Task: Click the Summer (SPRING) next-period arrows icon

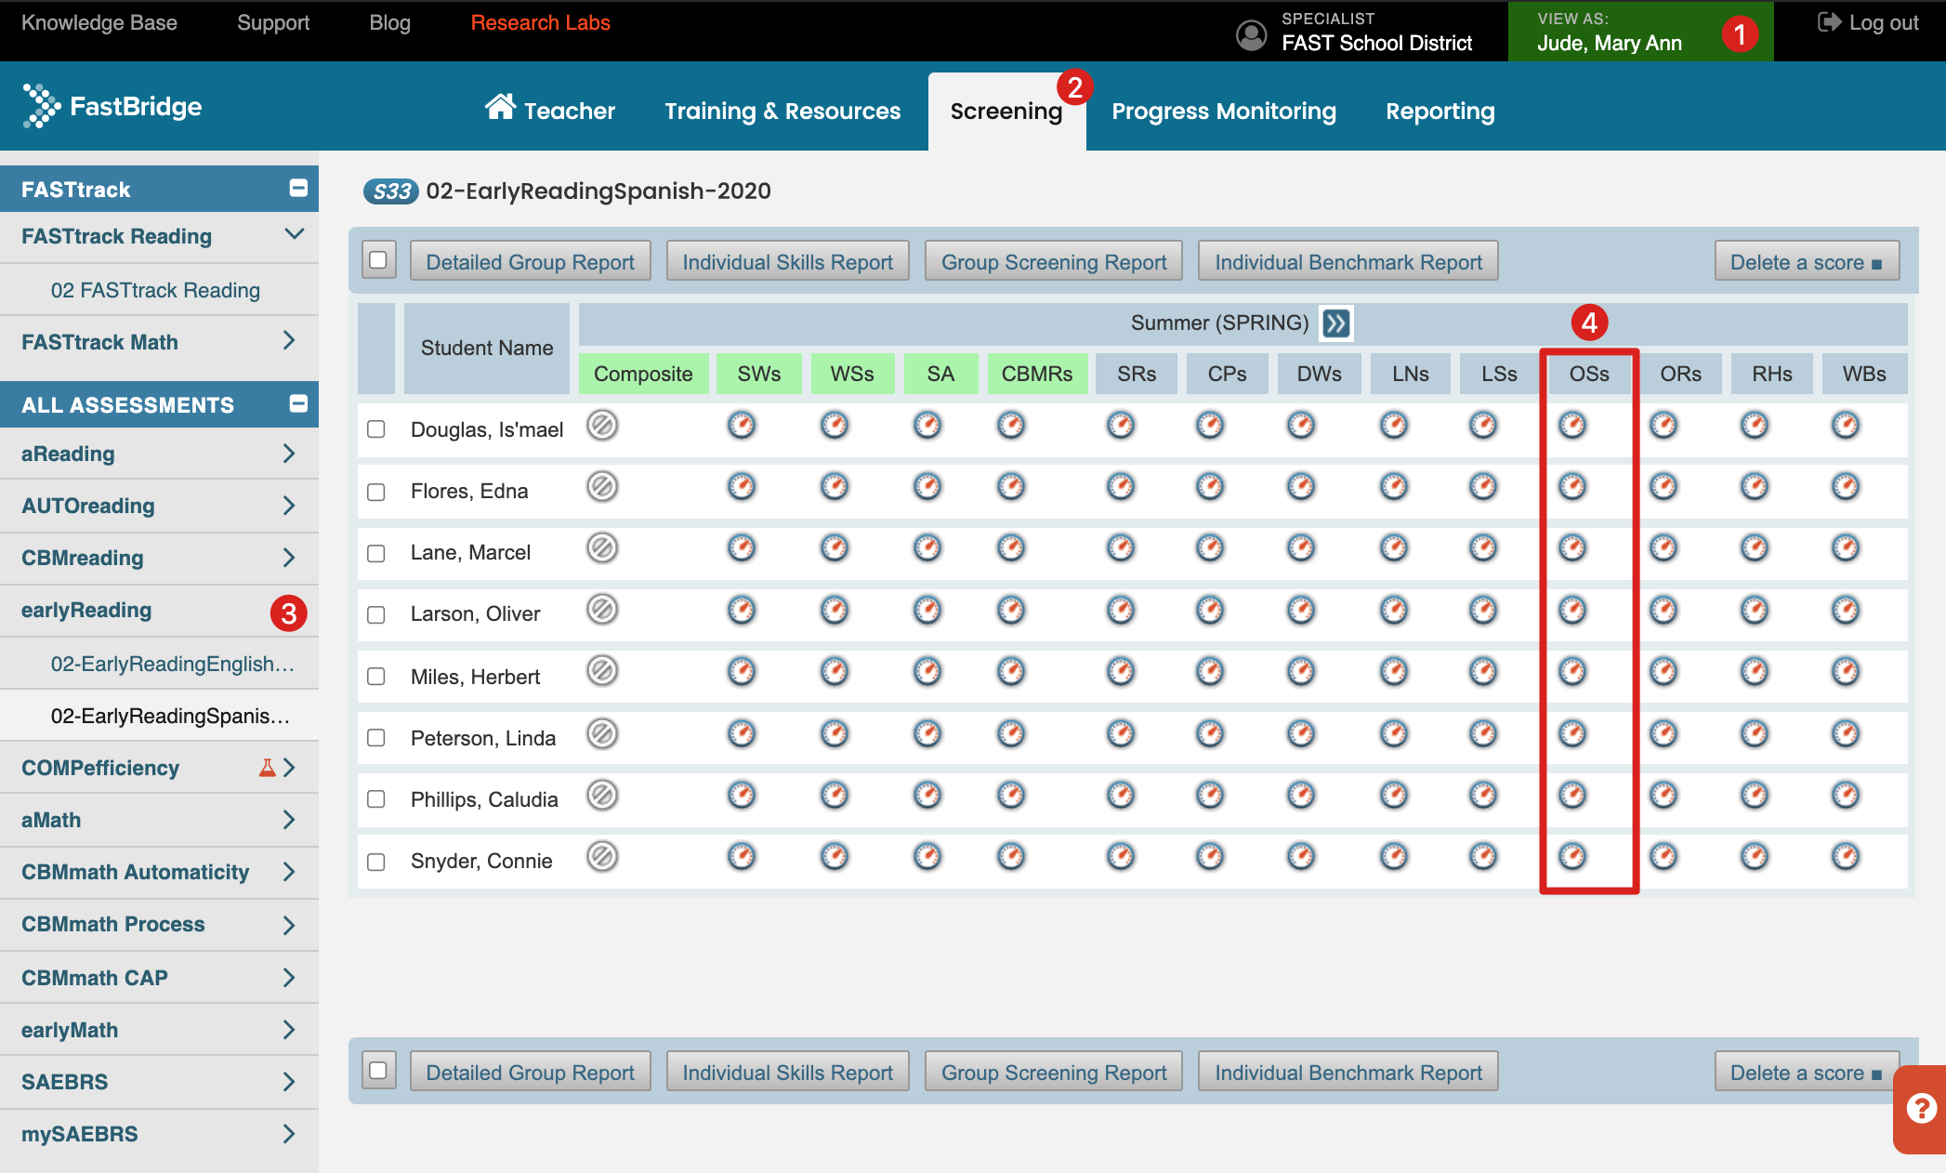Action: (1335, 323)
